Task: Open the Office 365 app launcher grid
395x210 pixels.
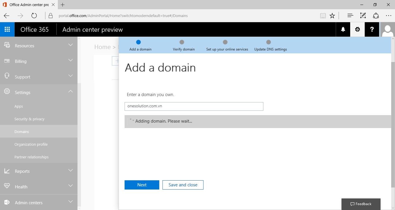Action: [x=7, y=29]
